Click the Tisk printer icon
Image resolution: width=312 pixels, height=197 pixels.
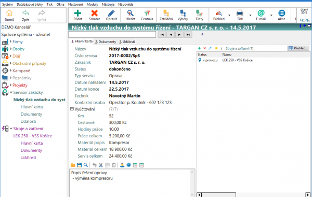click(240, 13)
